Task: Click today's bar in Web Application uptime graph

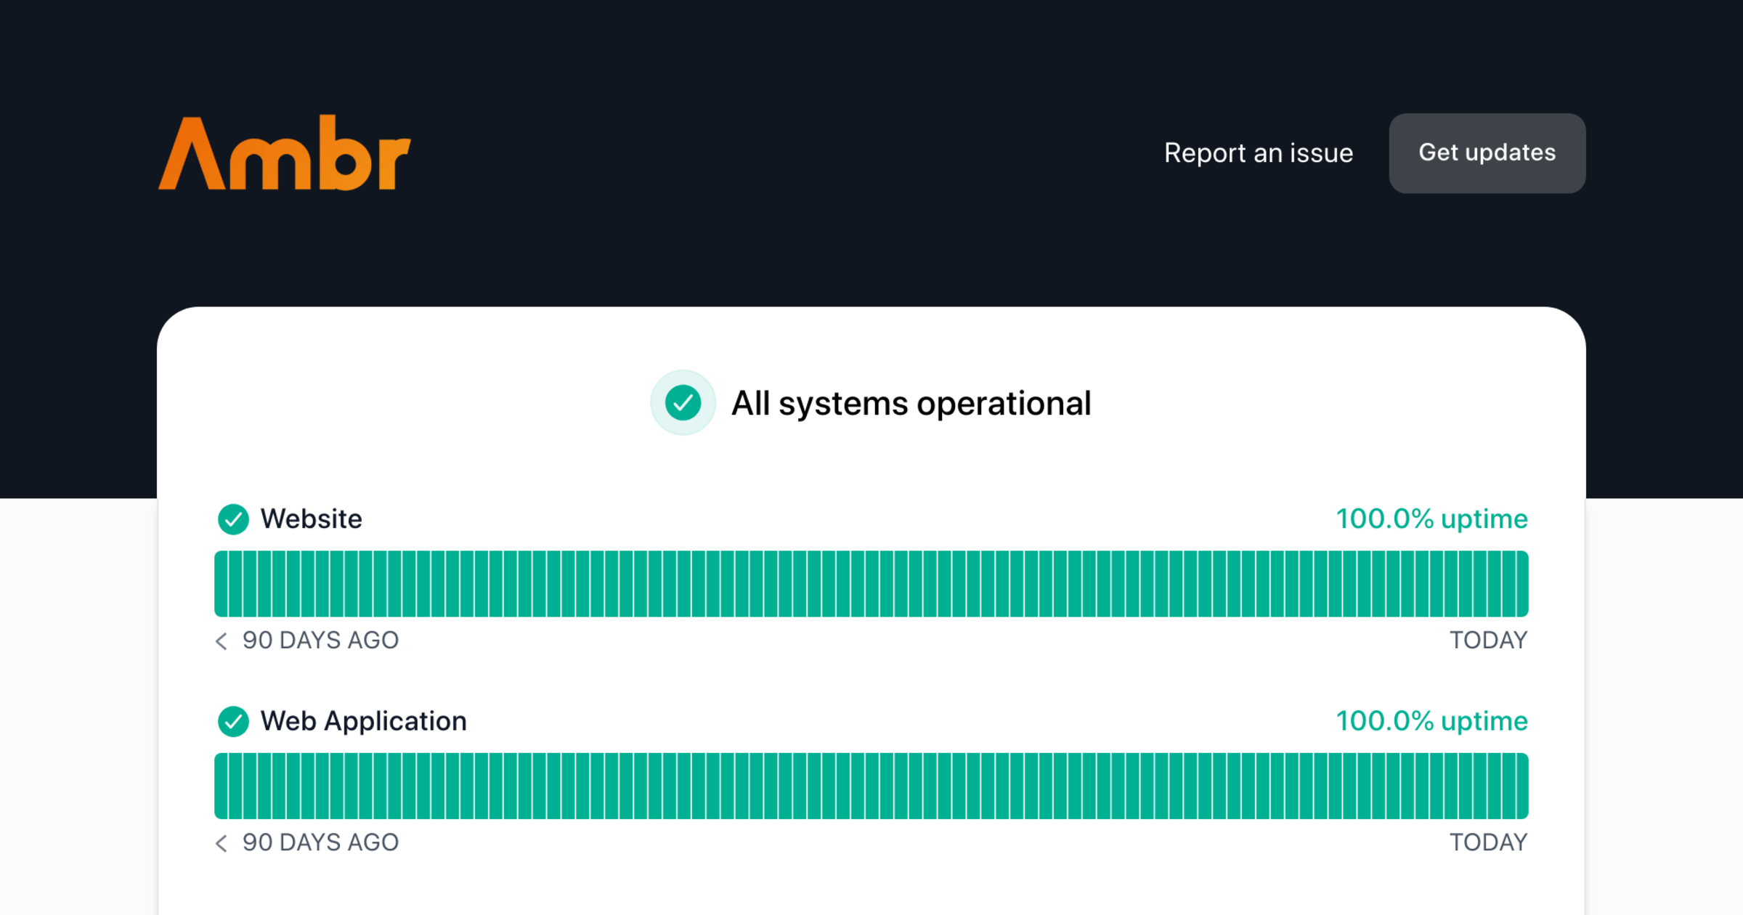Action: 1521,786
